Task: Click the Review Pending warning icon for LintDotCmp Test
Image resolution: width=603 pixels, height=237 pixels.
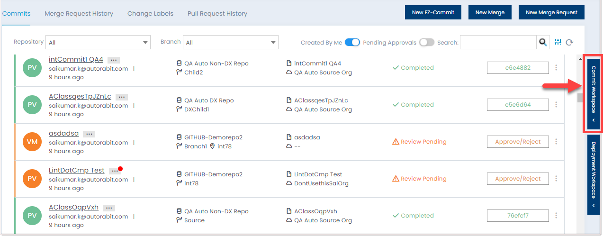Action: coord(396,179)
